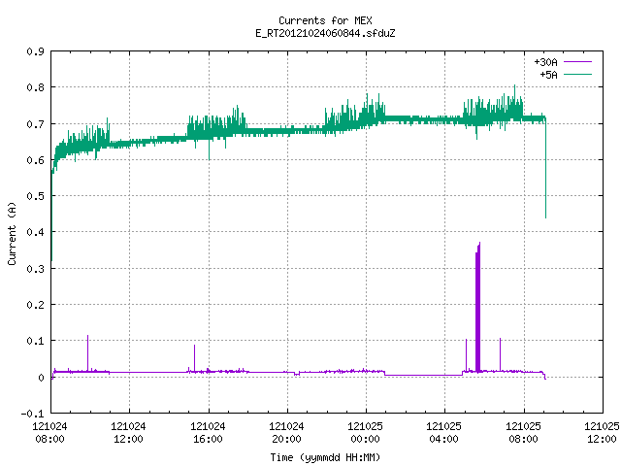621x466 pixels.
Task: Click the 121024 08:00 time tick label
Action: point(49,433)
